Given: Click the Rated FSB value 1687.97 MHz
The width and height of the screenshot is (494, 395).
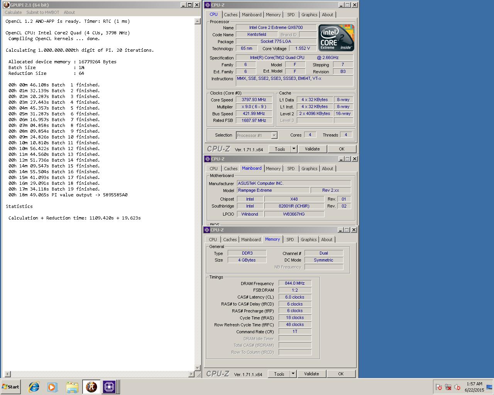Looking at the screenshot, I should coord(254,121).
